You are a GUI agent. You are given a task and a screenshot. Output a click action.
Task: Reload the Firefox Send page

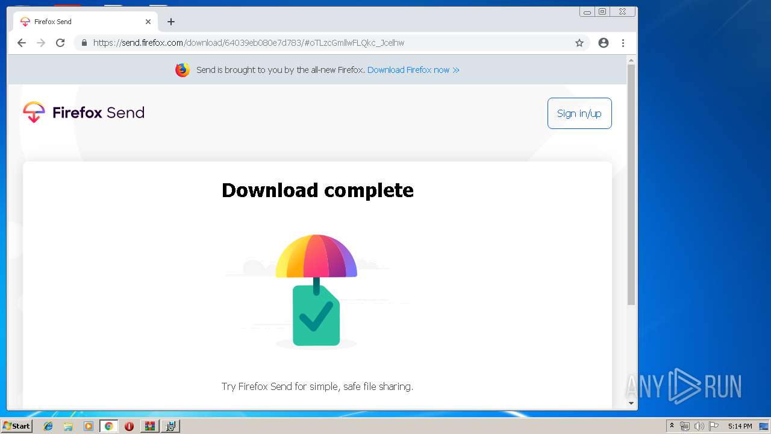[60, 43]
